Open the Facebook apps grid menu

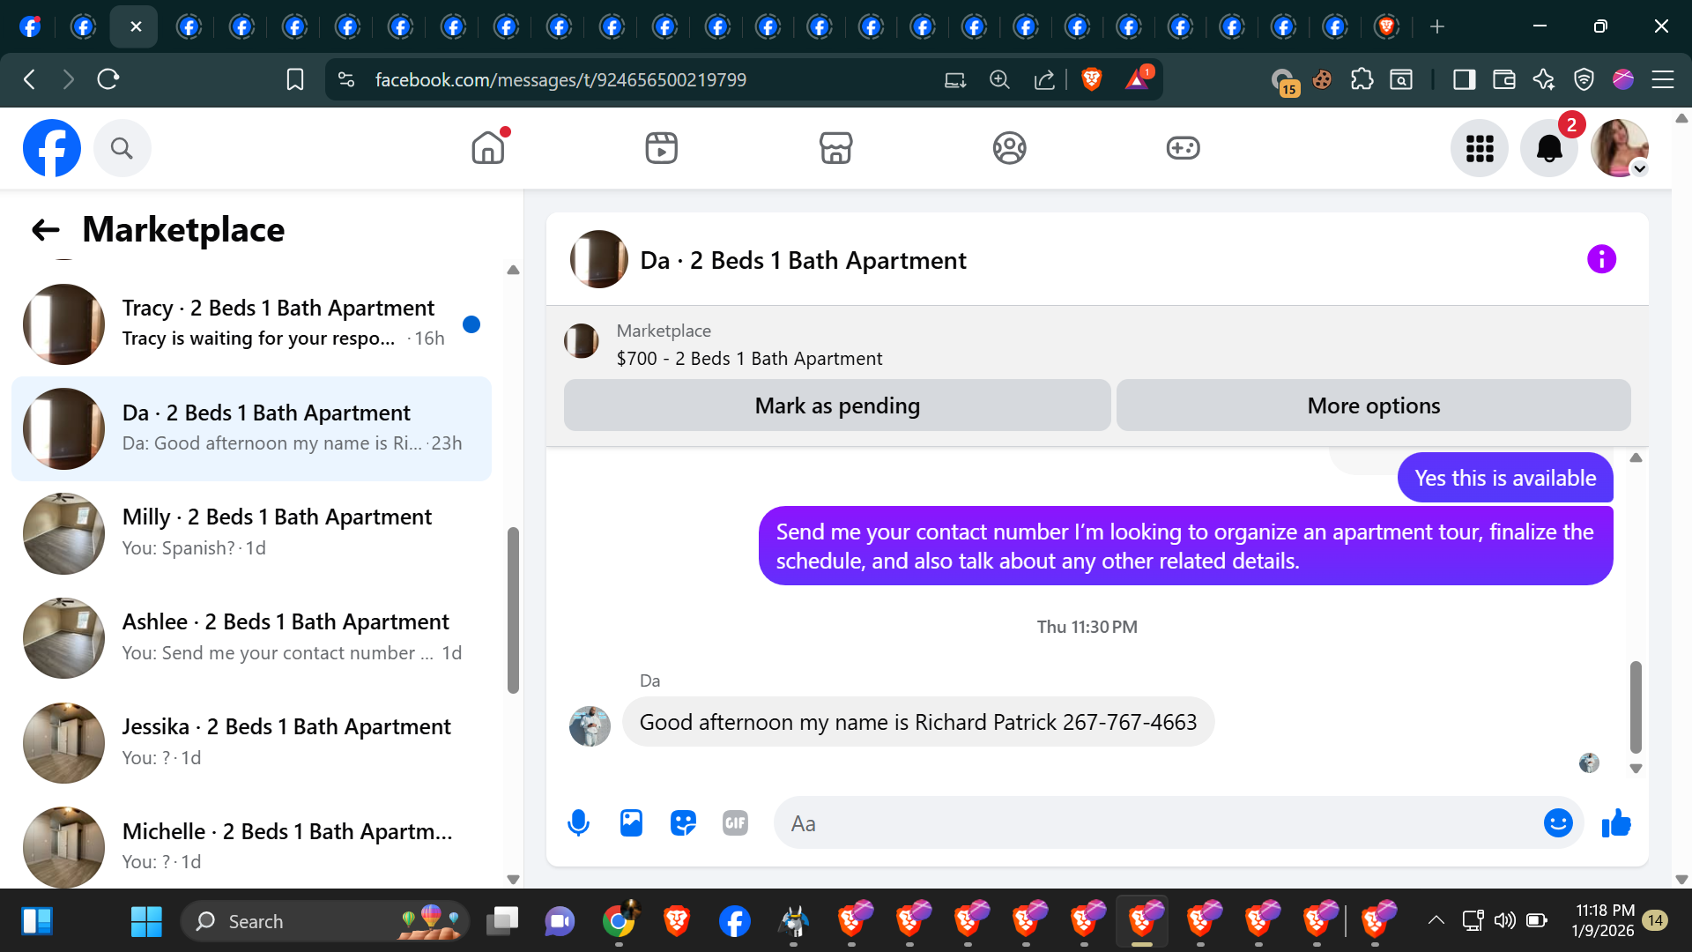(1480, 148)
